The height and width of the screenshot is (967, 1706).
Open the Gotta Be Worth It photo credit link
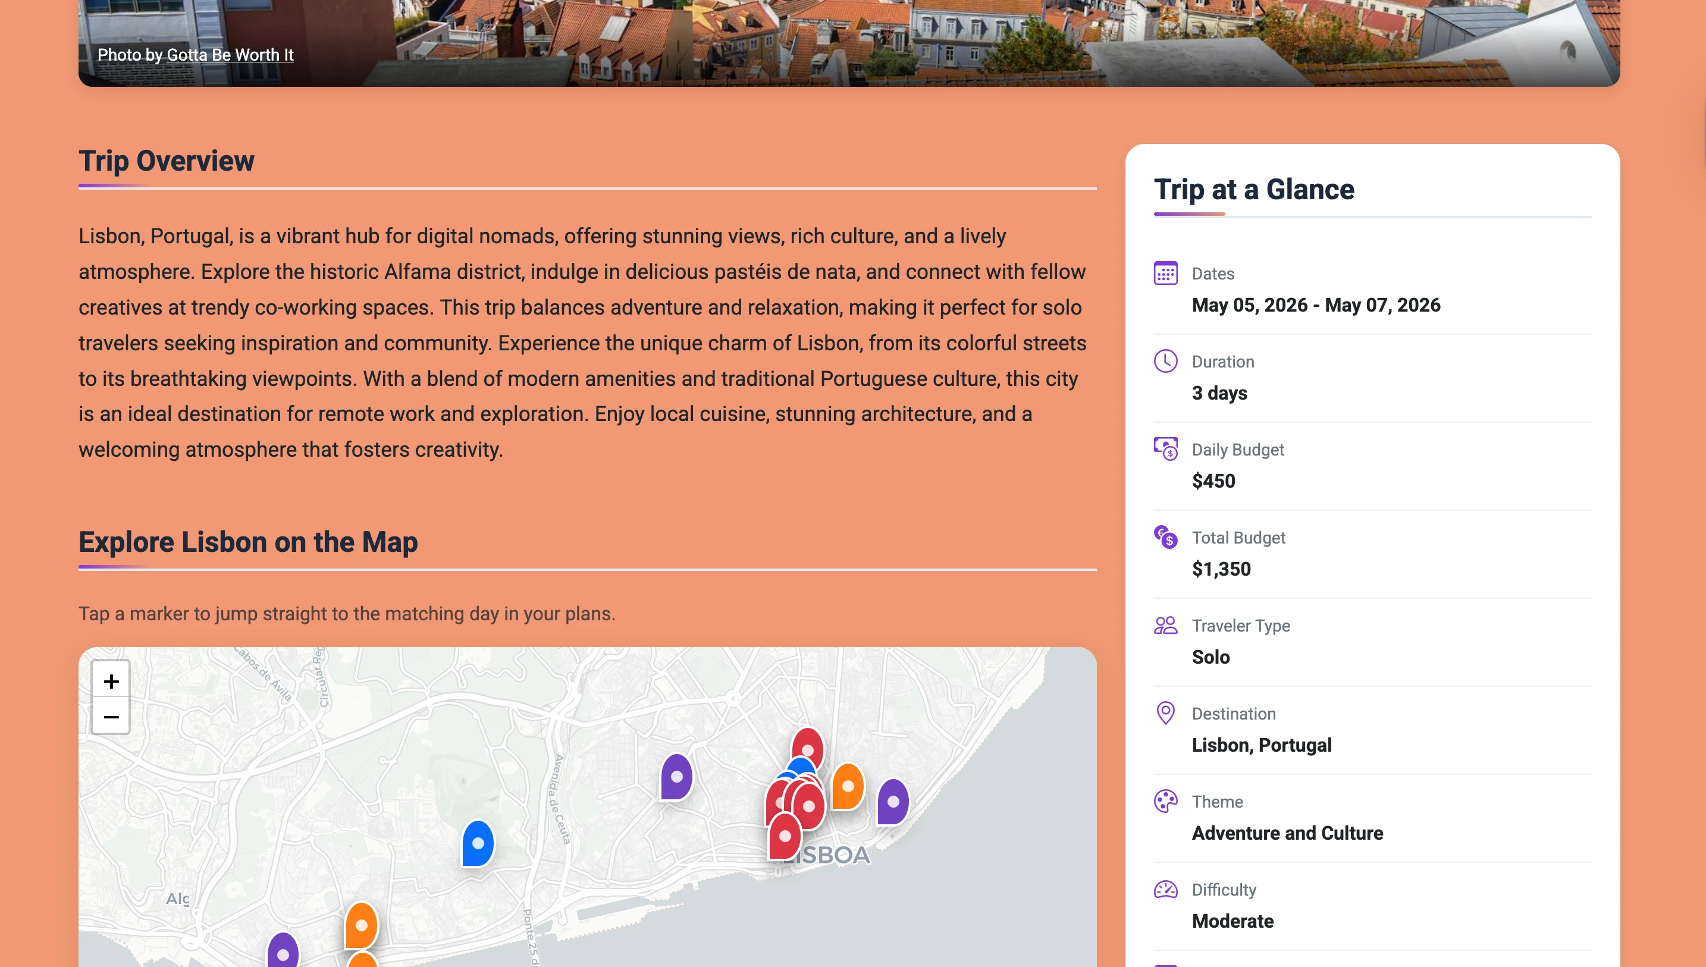click(x=230, y=55)
